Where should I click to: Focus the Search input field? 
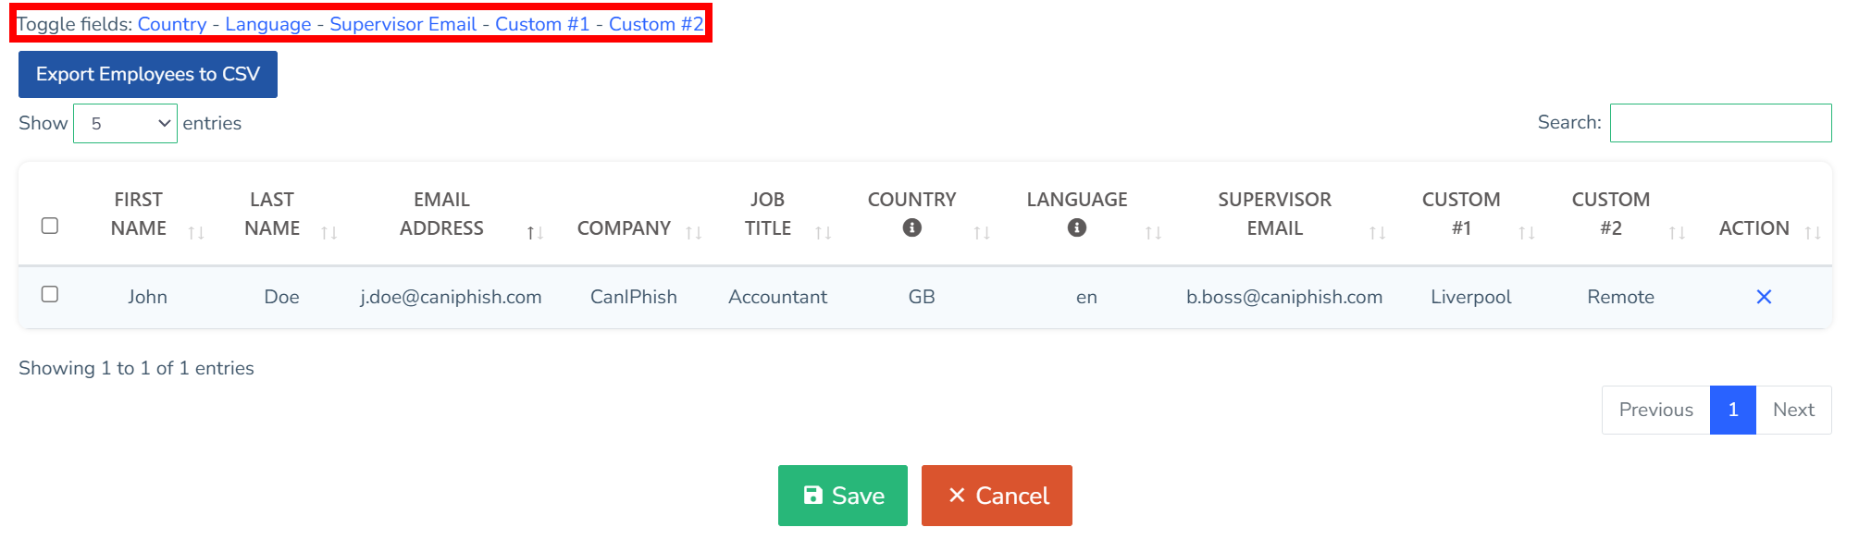(x=1720, y=123)
